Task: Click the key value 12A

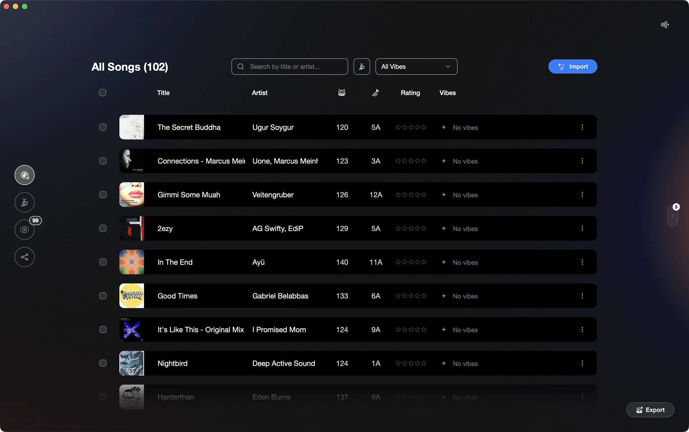Action: [376, 195]
